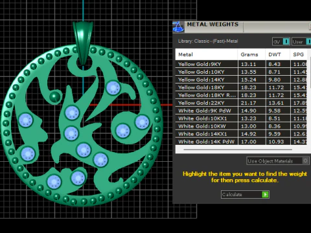The height and width of the screenshot is (233, 311).
Task: Select the Yellow Gold:18KY R... row
Action: point(241,95)
